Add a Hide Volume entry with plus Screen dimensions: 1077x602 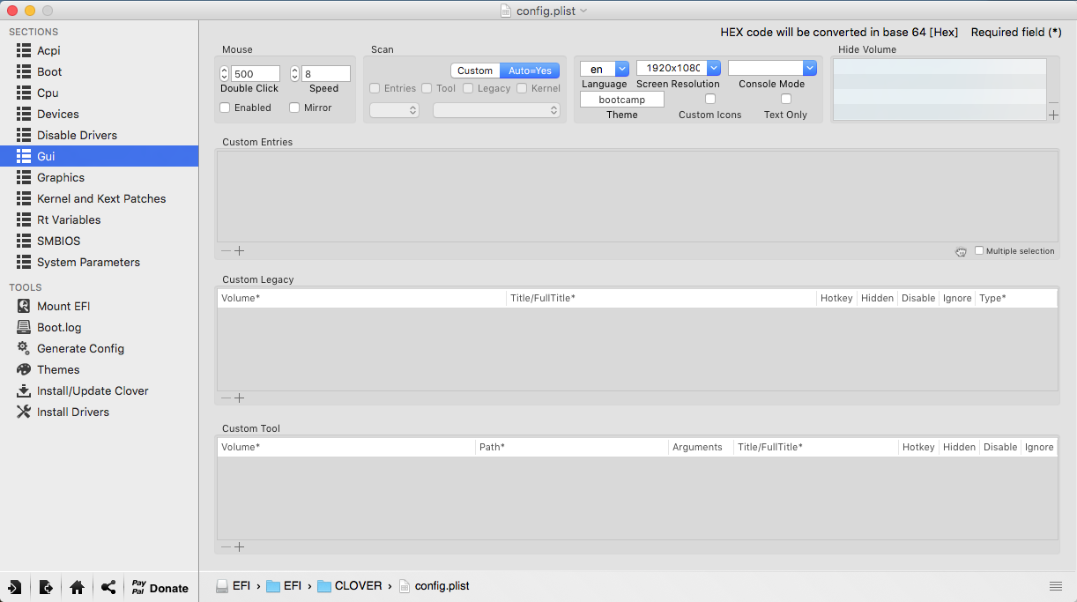click(1054, 115)
